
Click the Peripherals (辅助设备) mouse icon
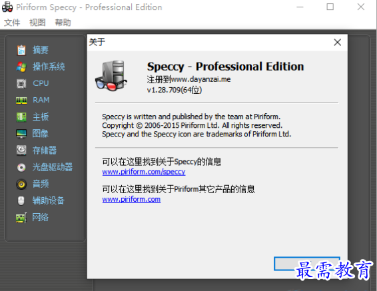pos(21,200)
